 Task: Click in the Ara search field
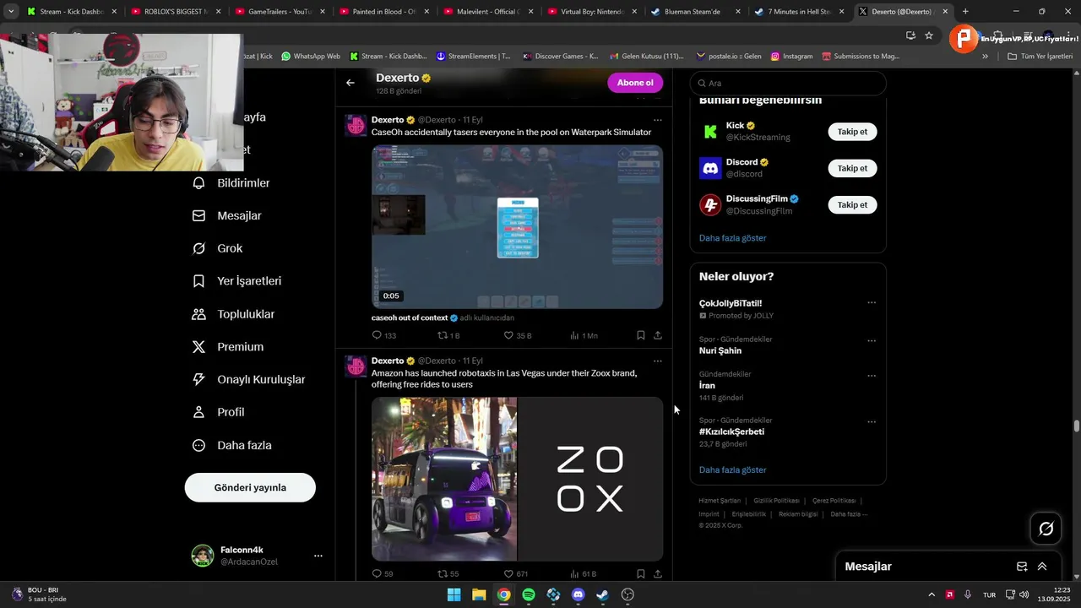click(x=788, y=83)
